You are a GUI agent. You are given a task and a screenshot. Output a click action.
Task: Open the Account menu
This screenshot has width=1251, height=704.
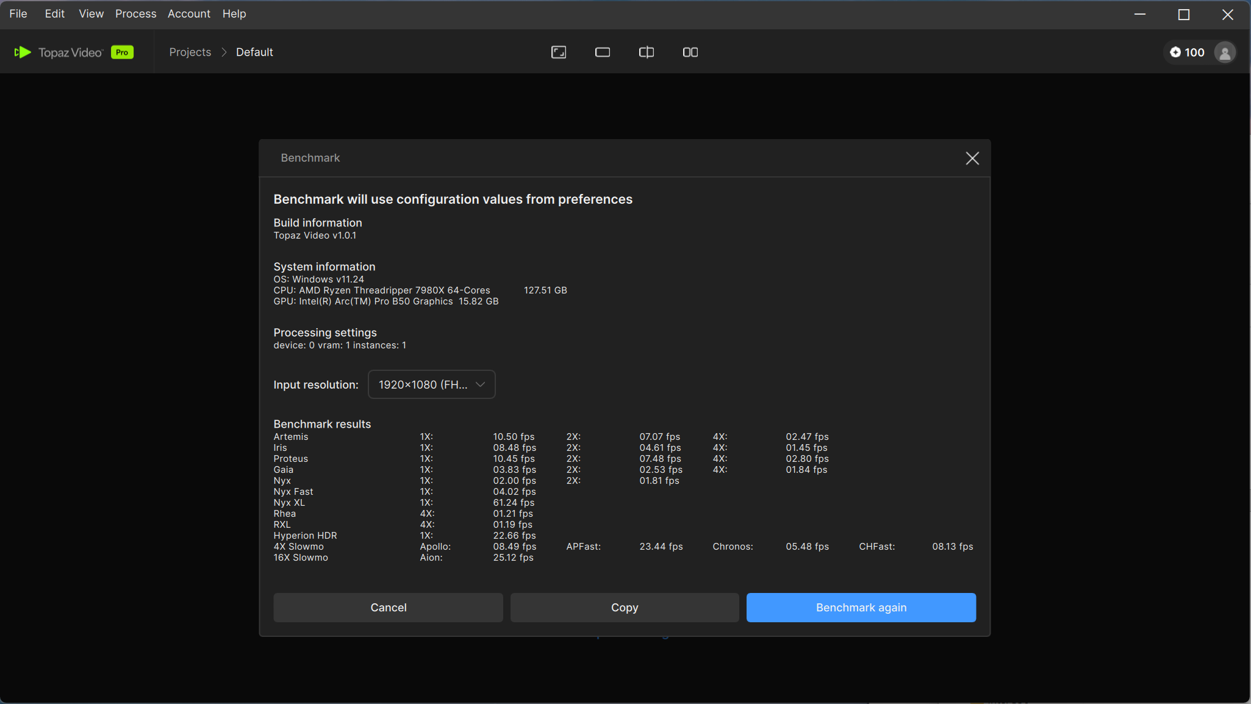188,13
